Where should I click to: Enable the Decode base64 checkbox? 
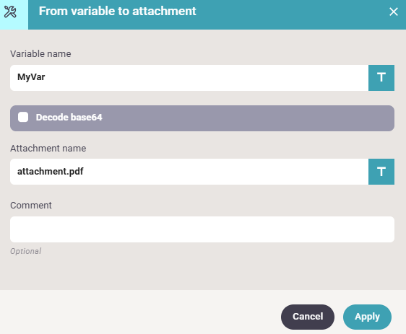tap(23, 117)
